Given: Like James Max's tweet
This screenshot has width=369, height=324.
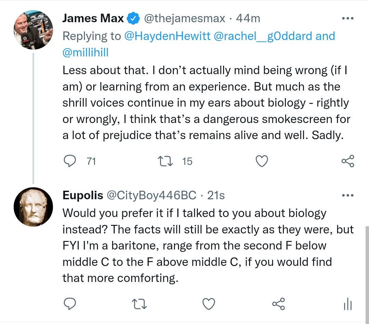Looking at the screenshot, I should click(261, 161).
